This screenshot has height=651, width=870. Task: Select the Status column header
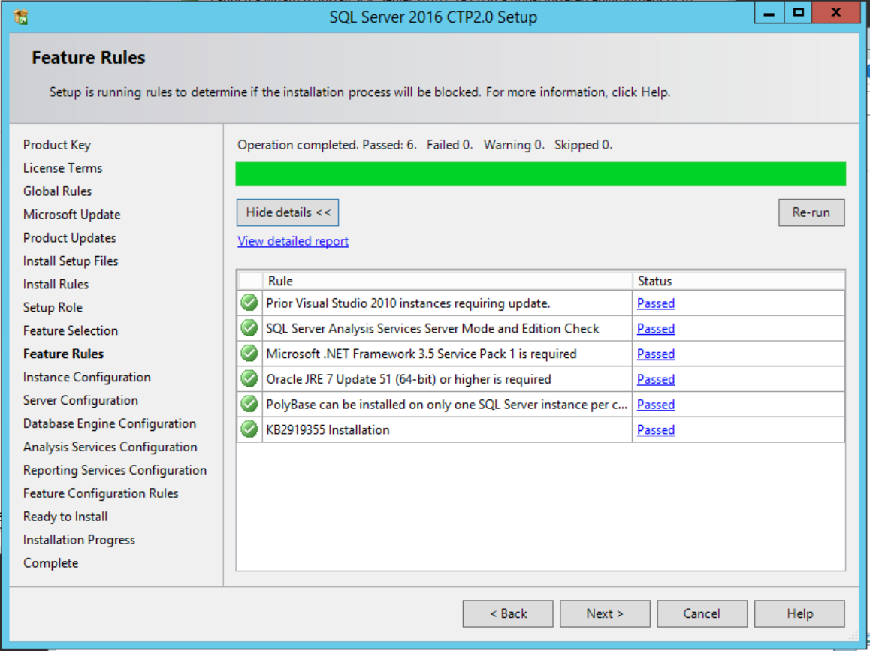(x=739, y=281)
